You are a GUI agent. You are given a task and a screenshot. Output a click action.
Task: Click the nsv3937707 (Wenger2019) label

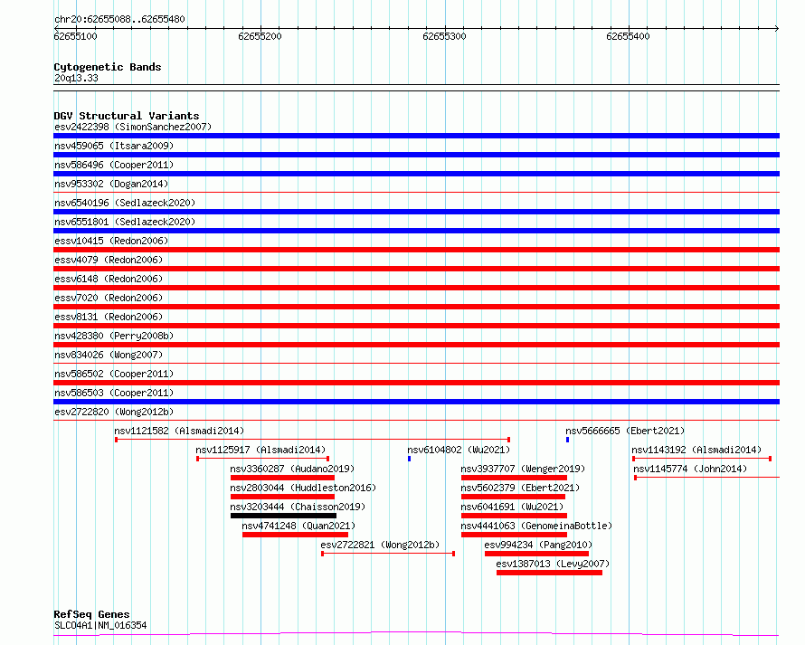523,469
